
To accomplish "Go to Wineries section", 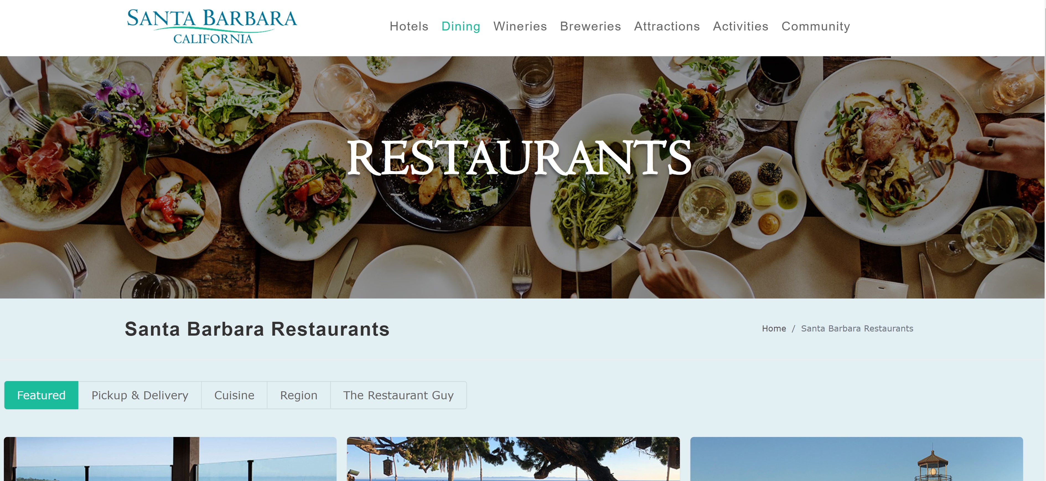I will coord(520,26).
